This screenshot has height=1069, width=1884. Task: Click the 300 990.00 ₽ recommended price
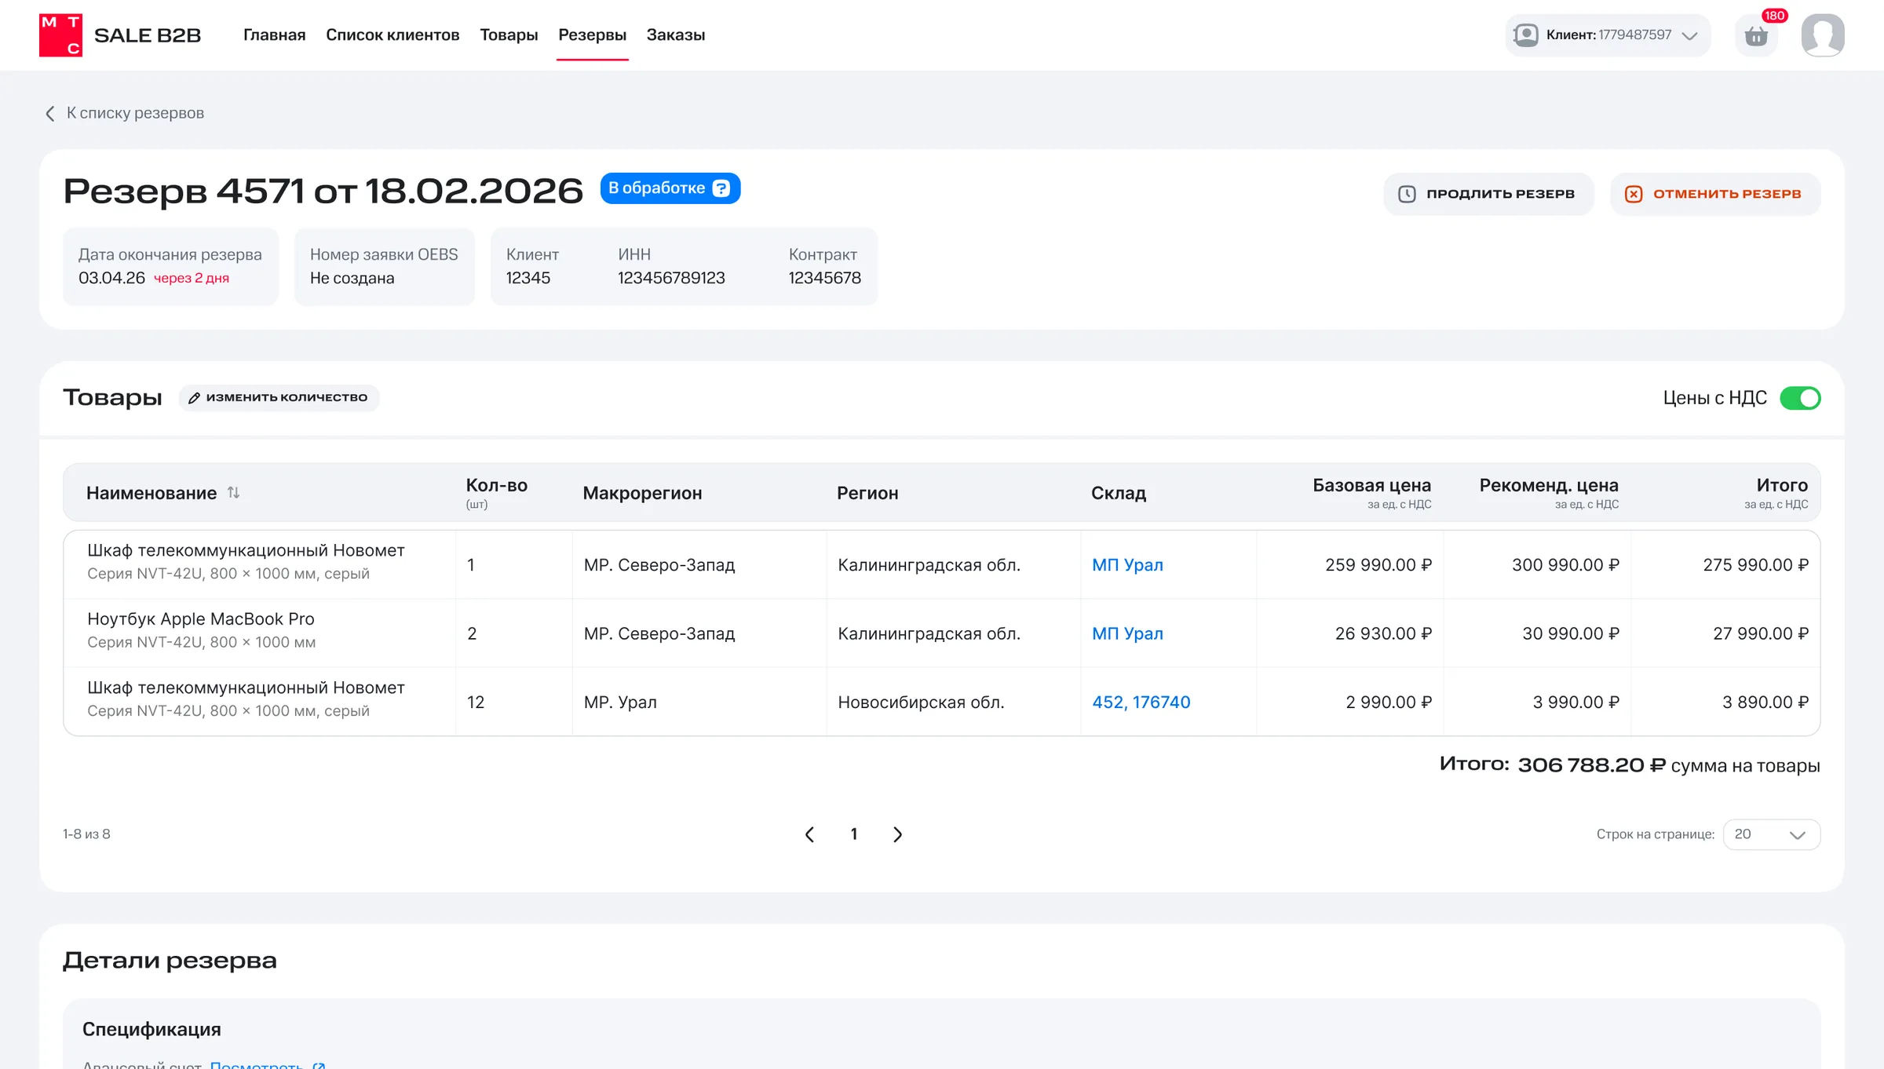(x=1565, y=565)
